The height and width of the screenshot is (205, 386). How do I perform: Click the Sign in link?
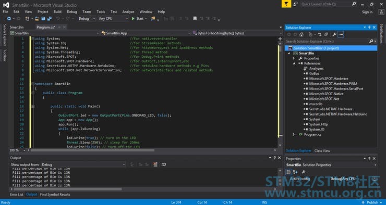[367, 12]
